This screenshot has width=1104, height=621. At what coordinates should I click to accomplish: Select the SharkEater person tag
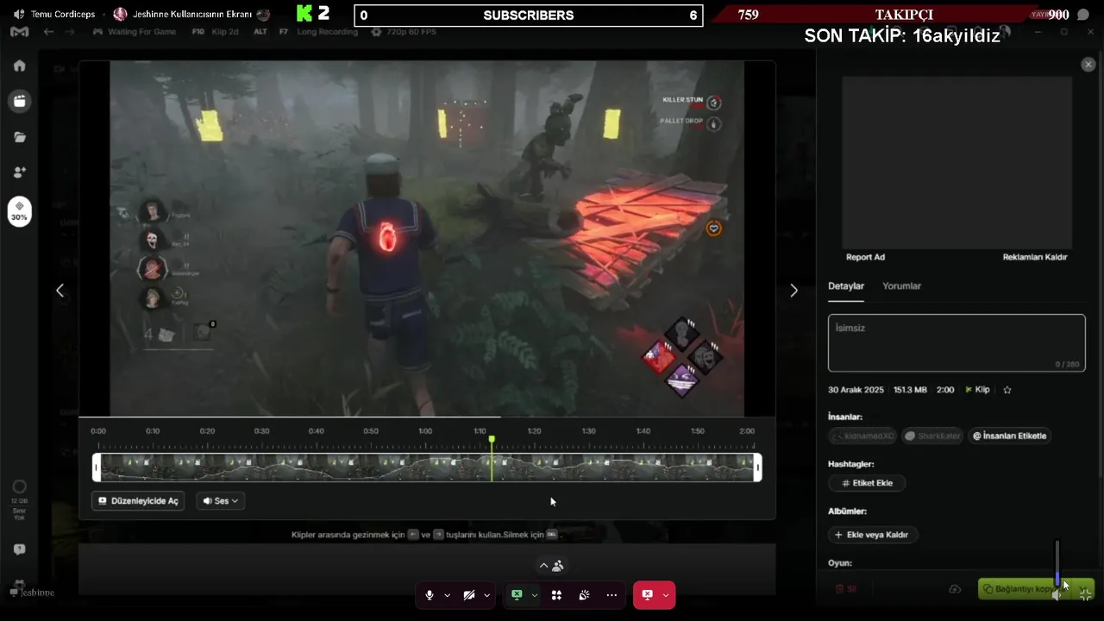(x=932, y=436)
